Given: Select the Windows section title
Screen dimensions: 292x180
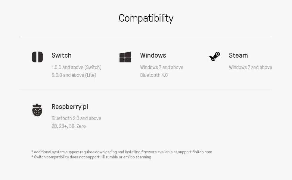Looking at the screenshot, I should (x=153, y=55).
